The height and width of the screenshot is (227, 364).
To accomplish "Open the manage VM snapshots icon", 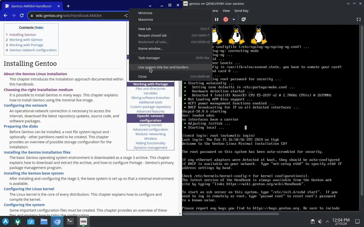I will (244, 19).
